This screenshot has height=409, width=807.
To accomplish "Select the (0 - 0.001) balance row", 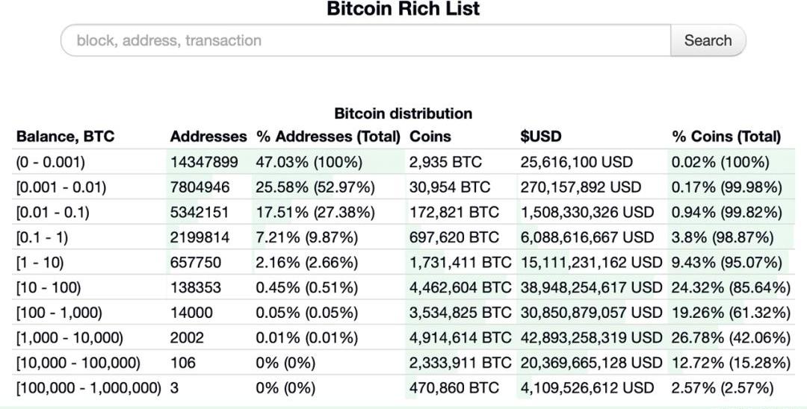I will click(403, 163).
